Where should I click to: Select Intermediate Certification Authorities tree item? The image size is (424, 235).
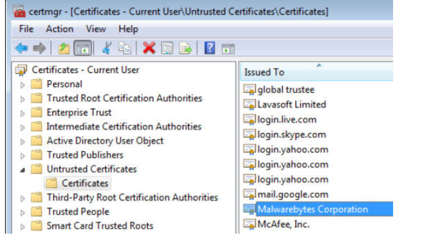pyautogui.click(x=124, y=127)
